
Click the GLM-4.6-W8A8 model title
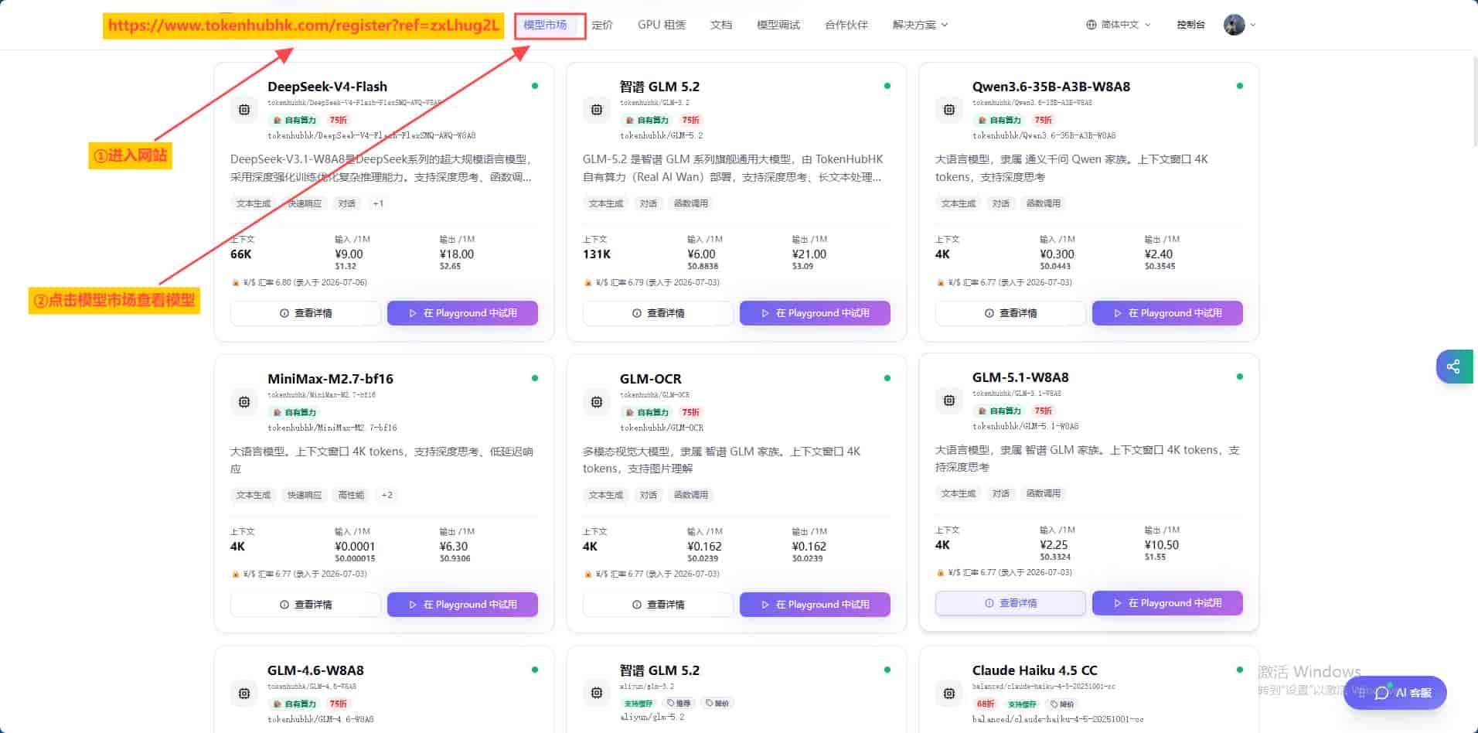click(315, 670)
